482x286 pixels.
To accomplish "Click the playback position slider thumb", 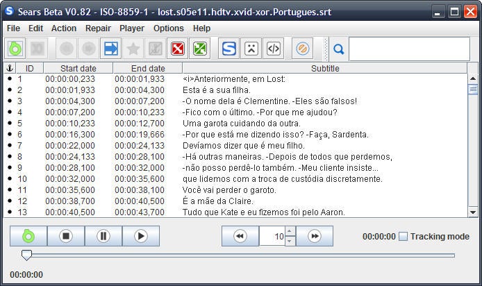I will coord(27,255).
